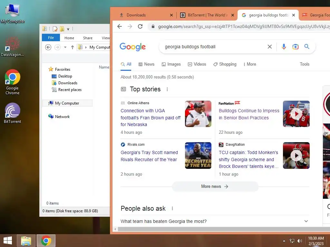Click the Fran Brown story thumbnail
Viewport: 330px width, 247px height.
[198, 114]
